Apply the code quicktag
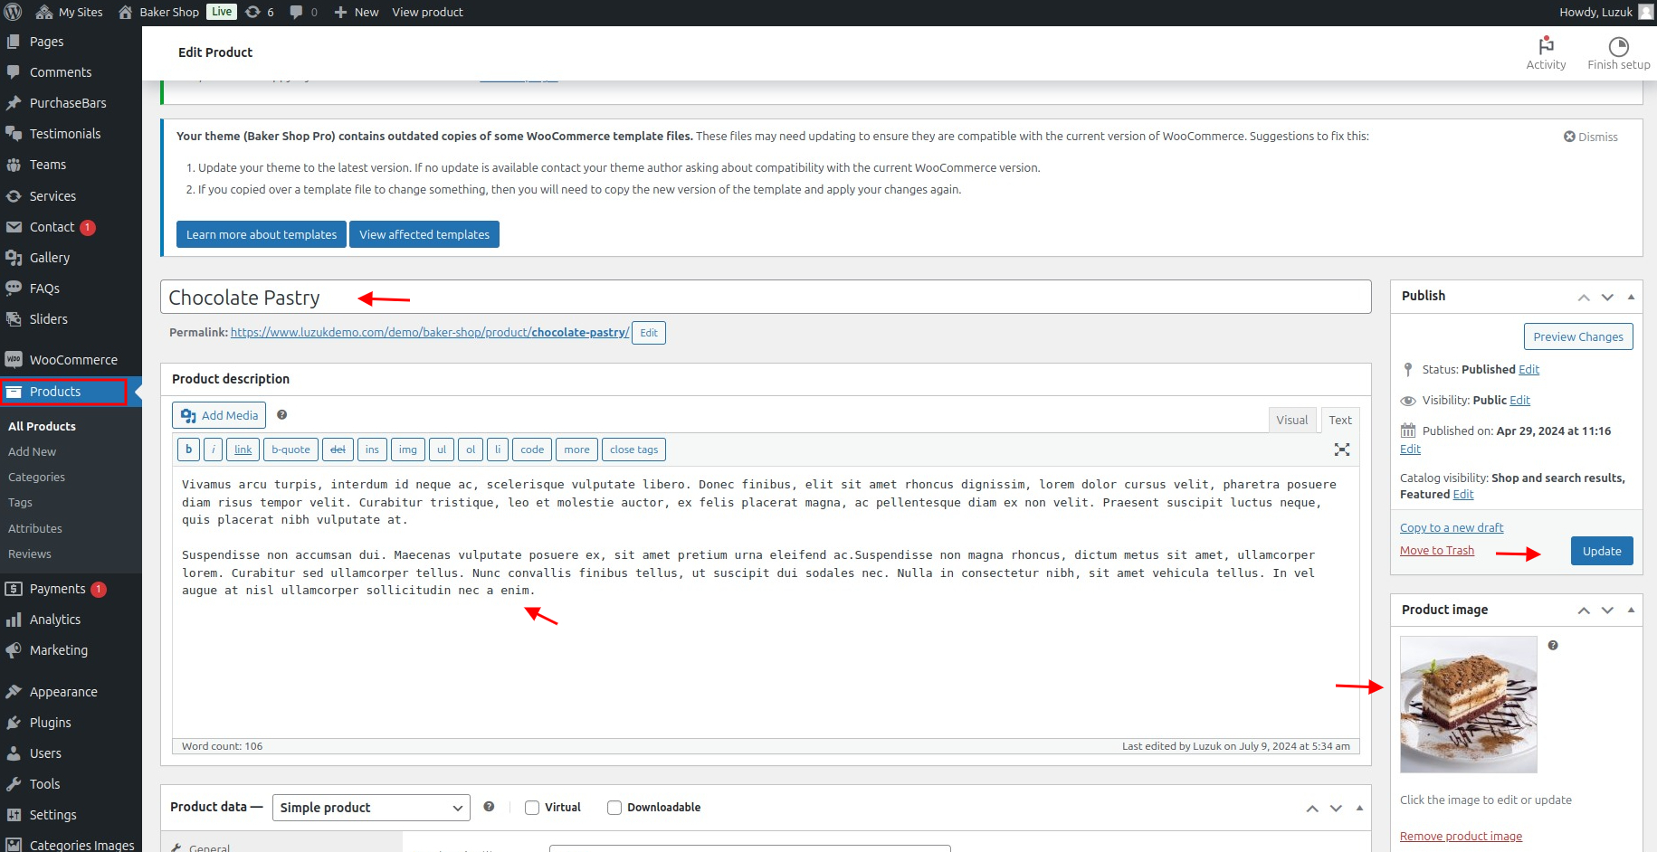Screen dimensions: 1657x852 point(532,450)
